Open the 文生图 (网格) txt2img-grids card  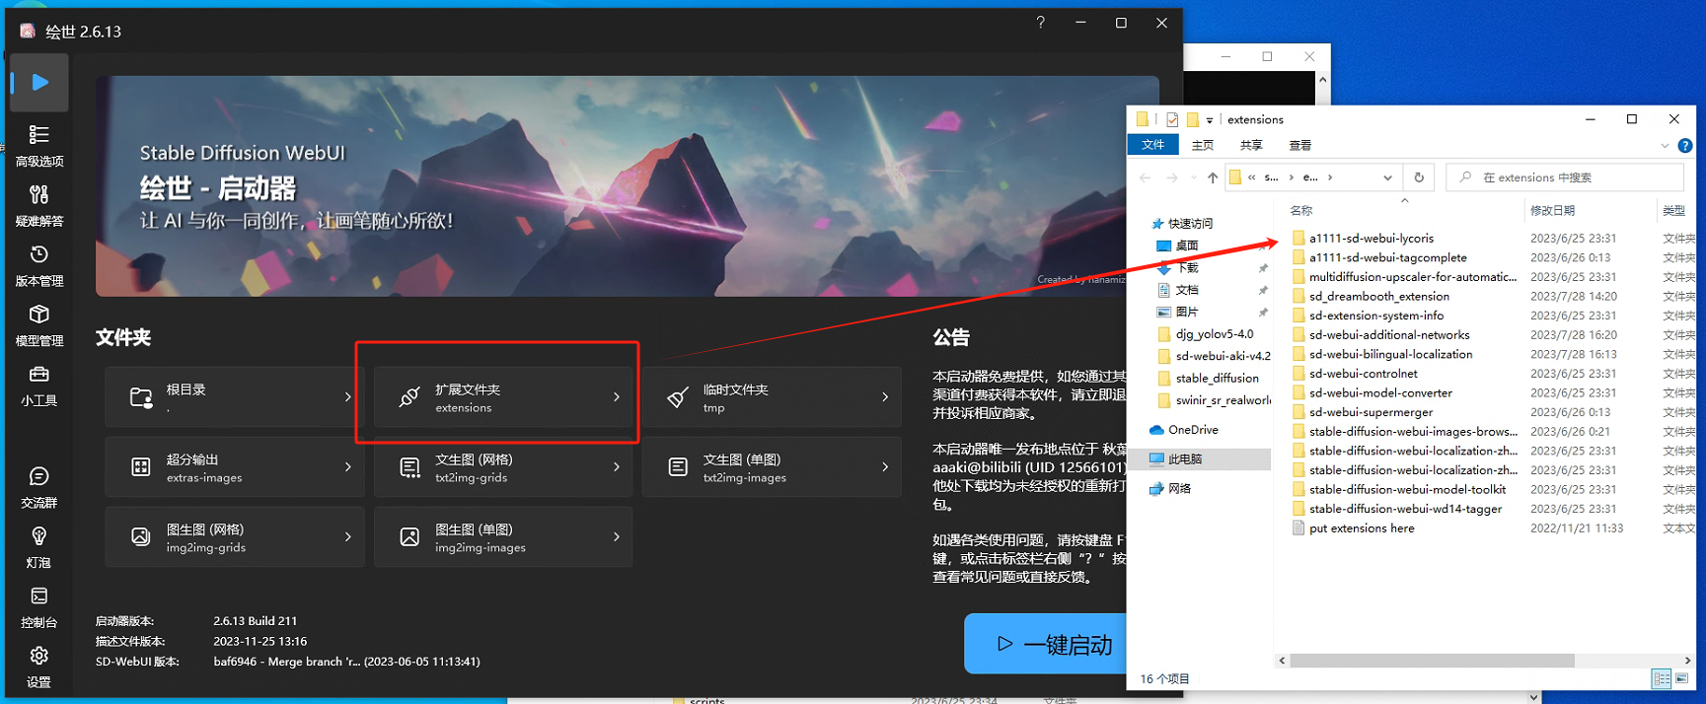point(503,467)
